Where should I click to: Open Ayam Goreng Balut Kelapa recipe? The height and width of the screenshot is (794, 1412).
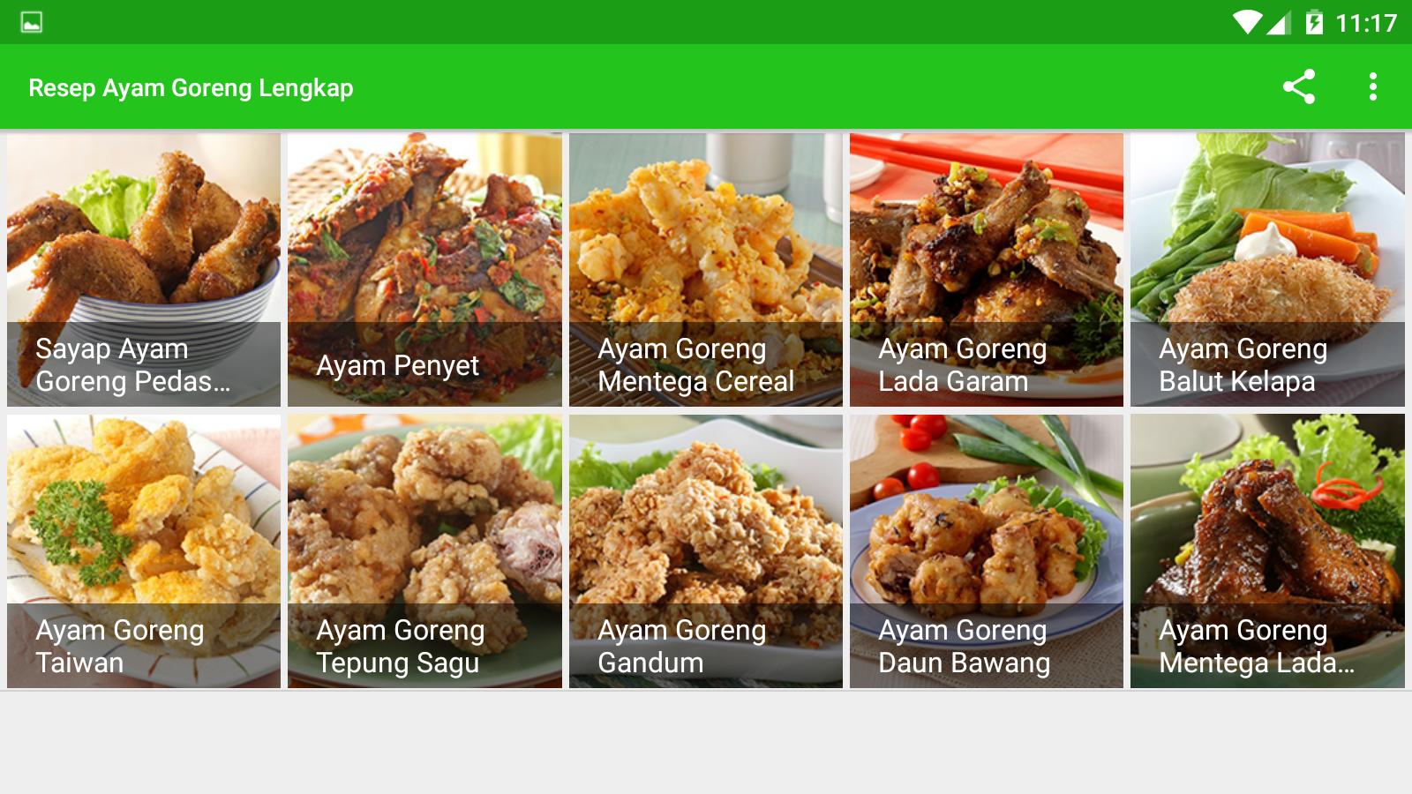(x=1267, y=270)
